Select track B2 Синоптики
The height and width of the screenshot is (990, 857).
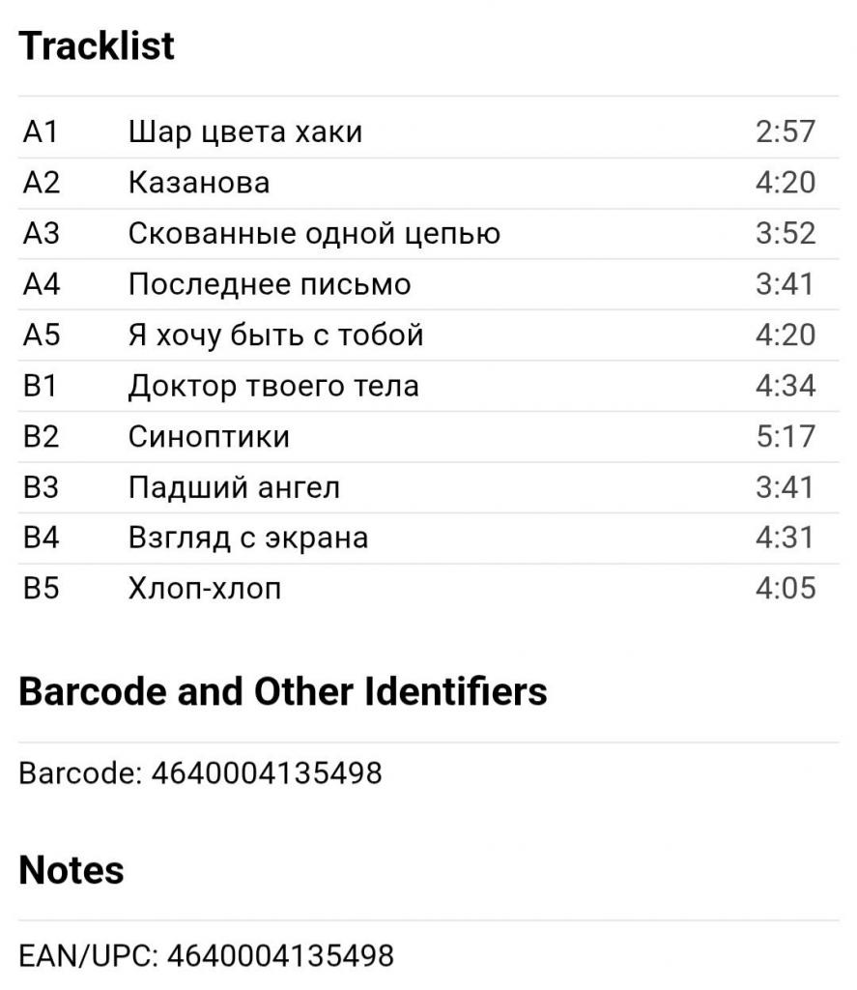coord(429,437)
